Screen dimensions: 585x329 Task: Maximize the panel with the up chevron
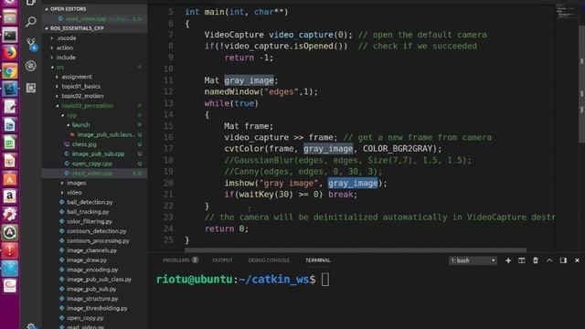pos(549,260)
